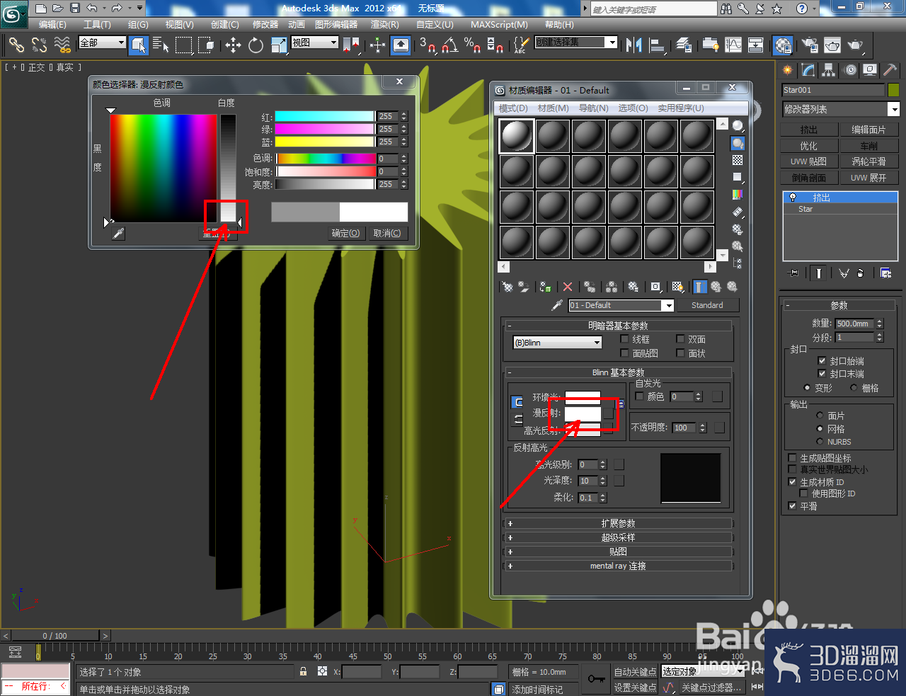
Task: Click the teapot render production icon
Action: (x=855, y=45)
